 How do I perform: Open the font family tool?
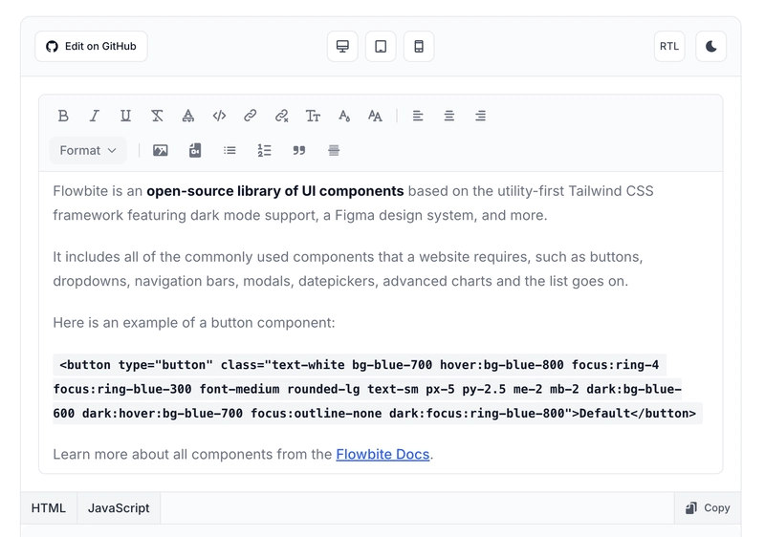coord(375,116)
